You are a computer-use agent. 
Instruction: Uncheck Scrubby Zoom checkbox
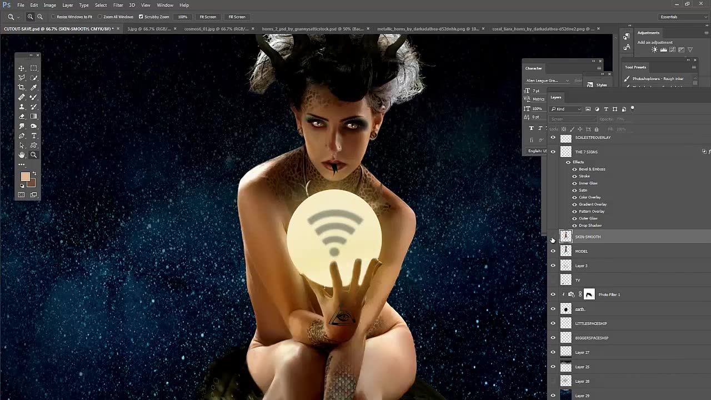click(x=141, y=17)
